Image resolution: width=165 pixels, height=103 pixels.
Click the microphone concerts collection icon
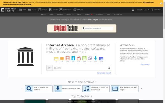[x=95, y=58]
